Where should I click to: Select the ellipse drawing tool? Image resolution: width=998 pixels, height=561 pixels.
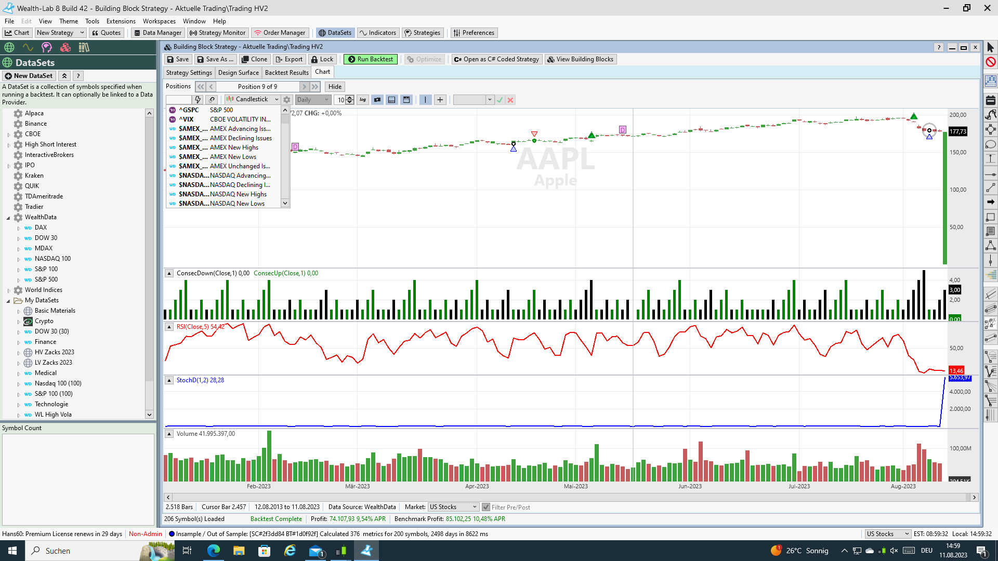[x=990, y=144]
